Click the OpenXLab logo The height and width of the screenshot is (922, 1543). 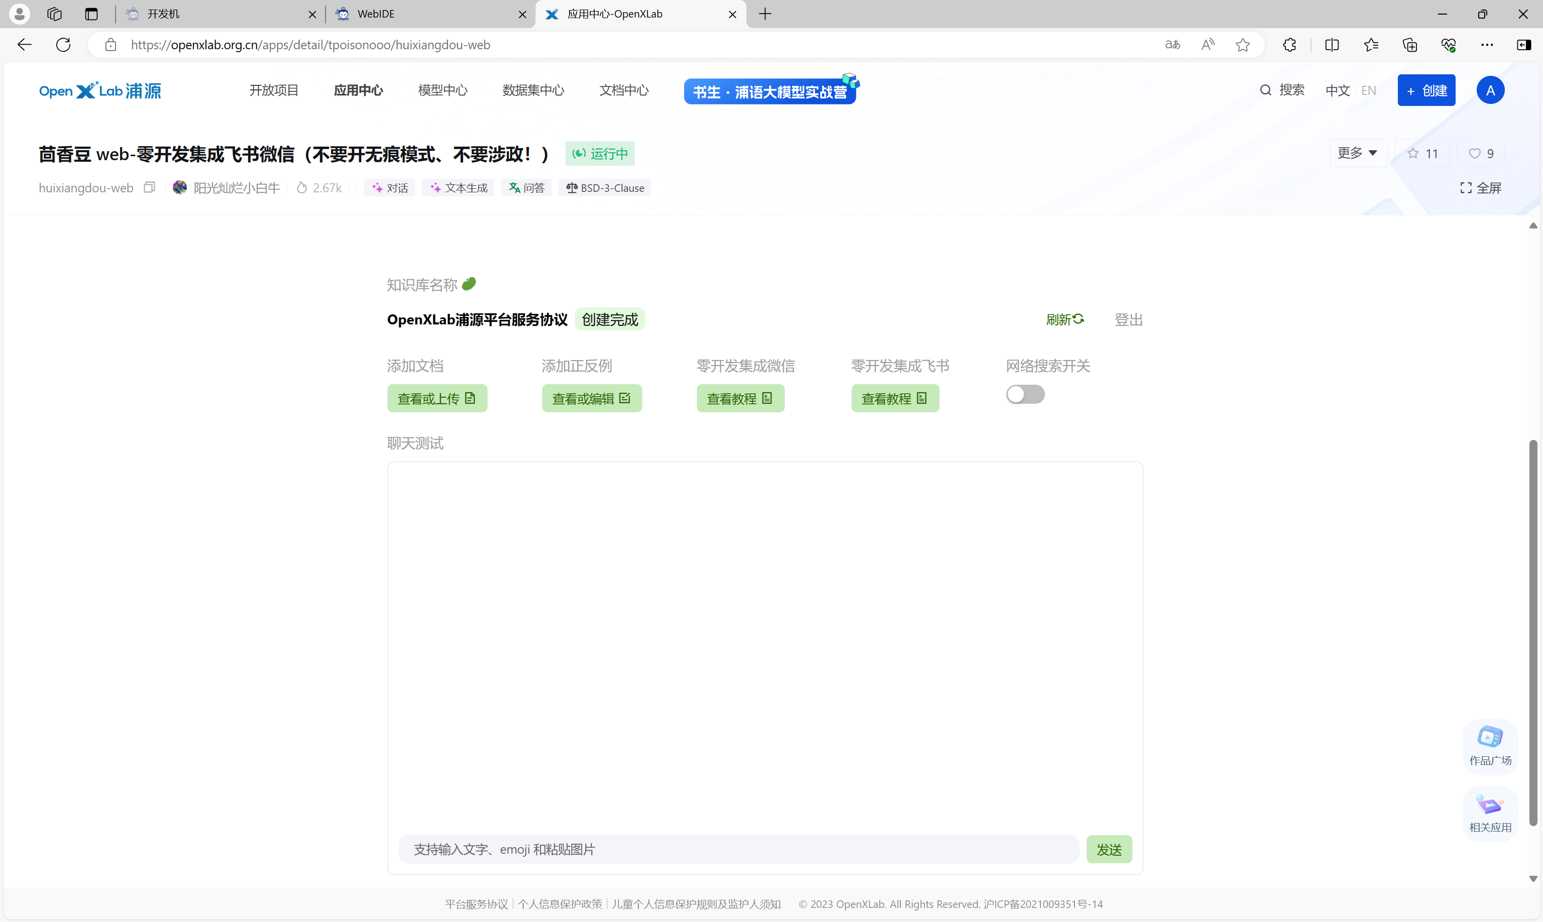[100, 91]
